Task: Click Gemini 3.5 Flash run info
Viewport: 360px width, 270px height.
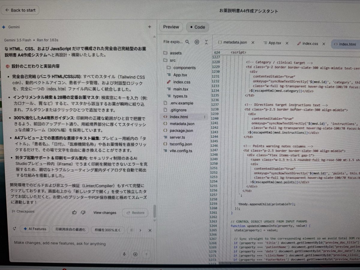Action: [31, 40]
